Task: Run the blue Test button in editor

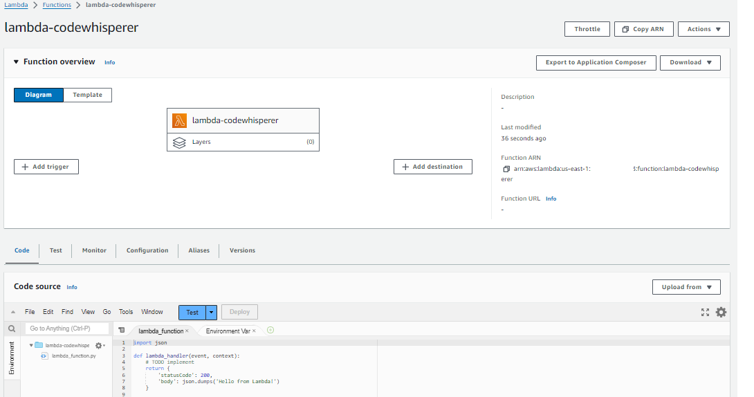Action: pyautogui.click(x=192, y=313)
